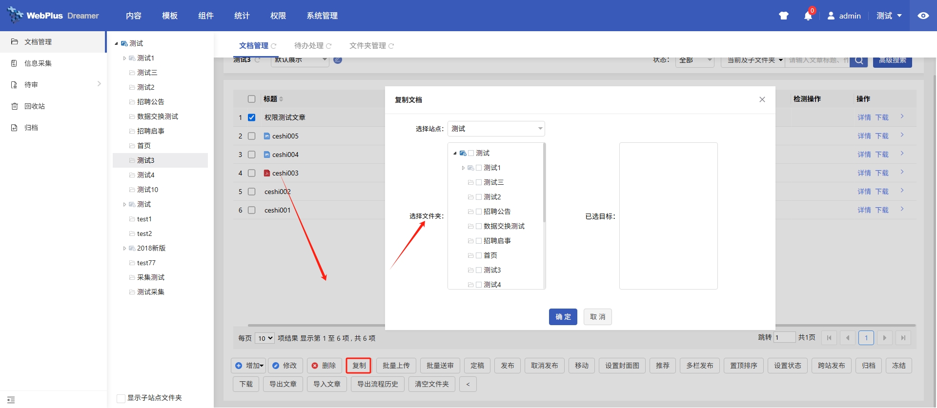Click the notification bell icon
This screenshot has height=408, width=937.
pos(808,16)
